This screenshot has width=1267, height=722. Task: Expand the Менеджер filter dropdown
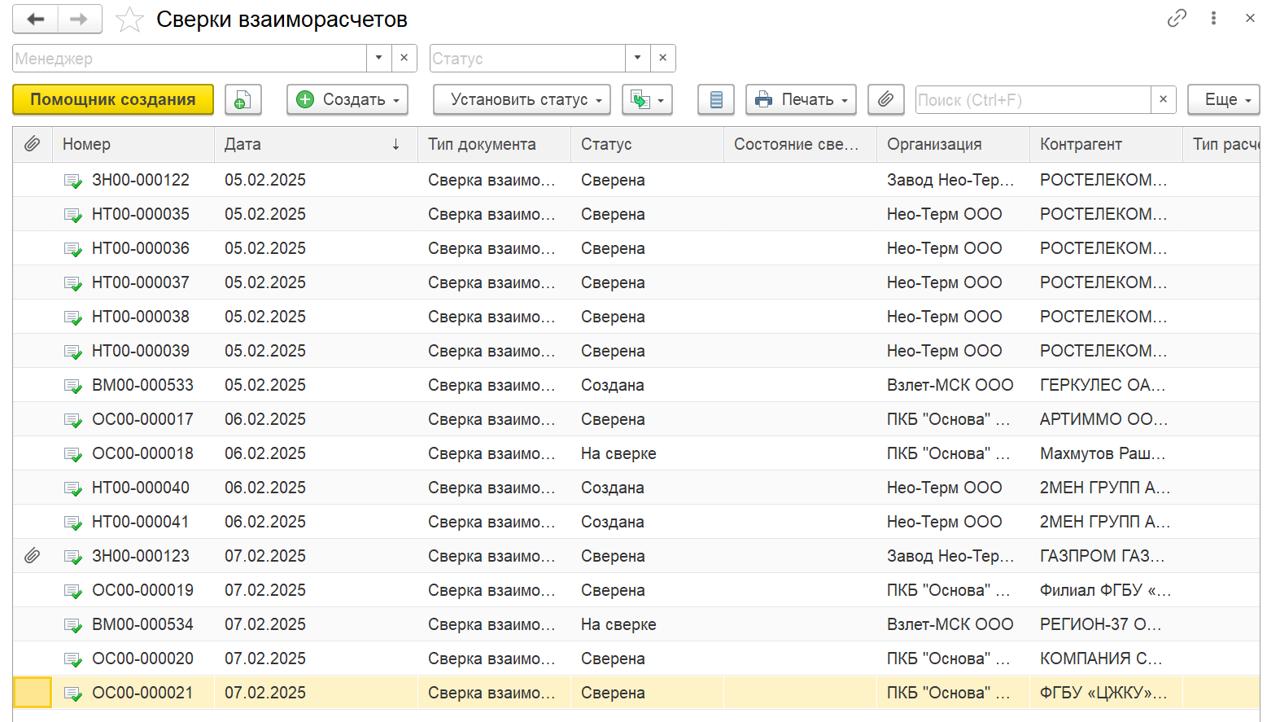click(x=378, y=58)
